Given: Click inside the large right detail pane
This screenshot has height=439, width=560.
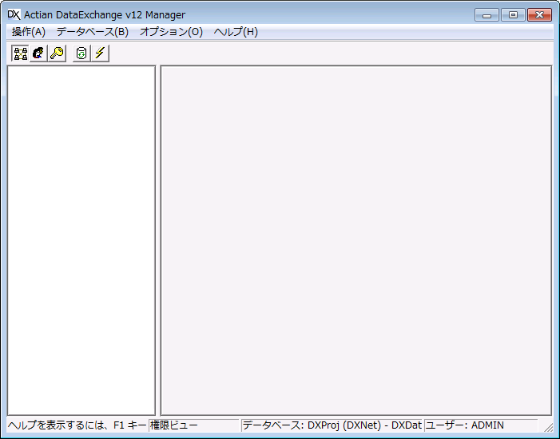Looking at the screenshot, I should [x=355, y=239].
